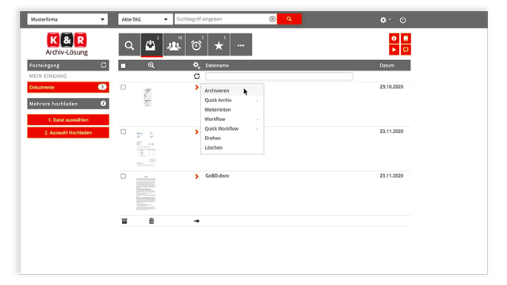This screenshot has height=285, width=507.
Task: Open the star favorites tab
Action: coord(219,45)
